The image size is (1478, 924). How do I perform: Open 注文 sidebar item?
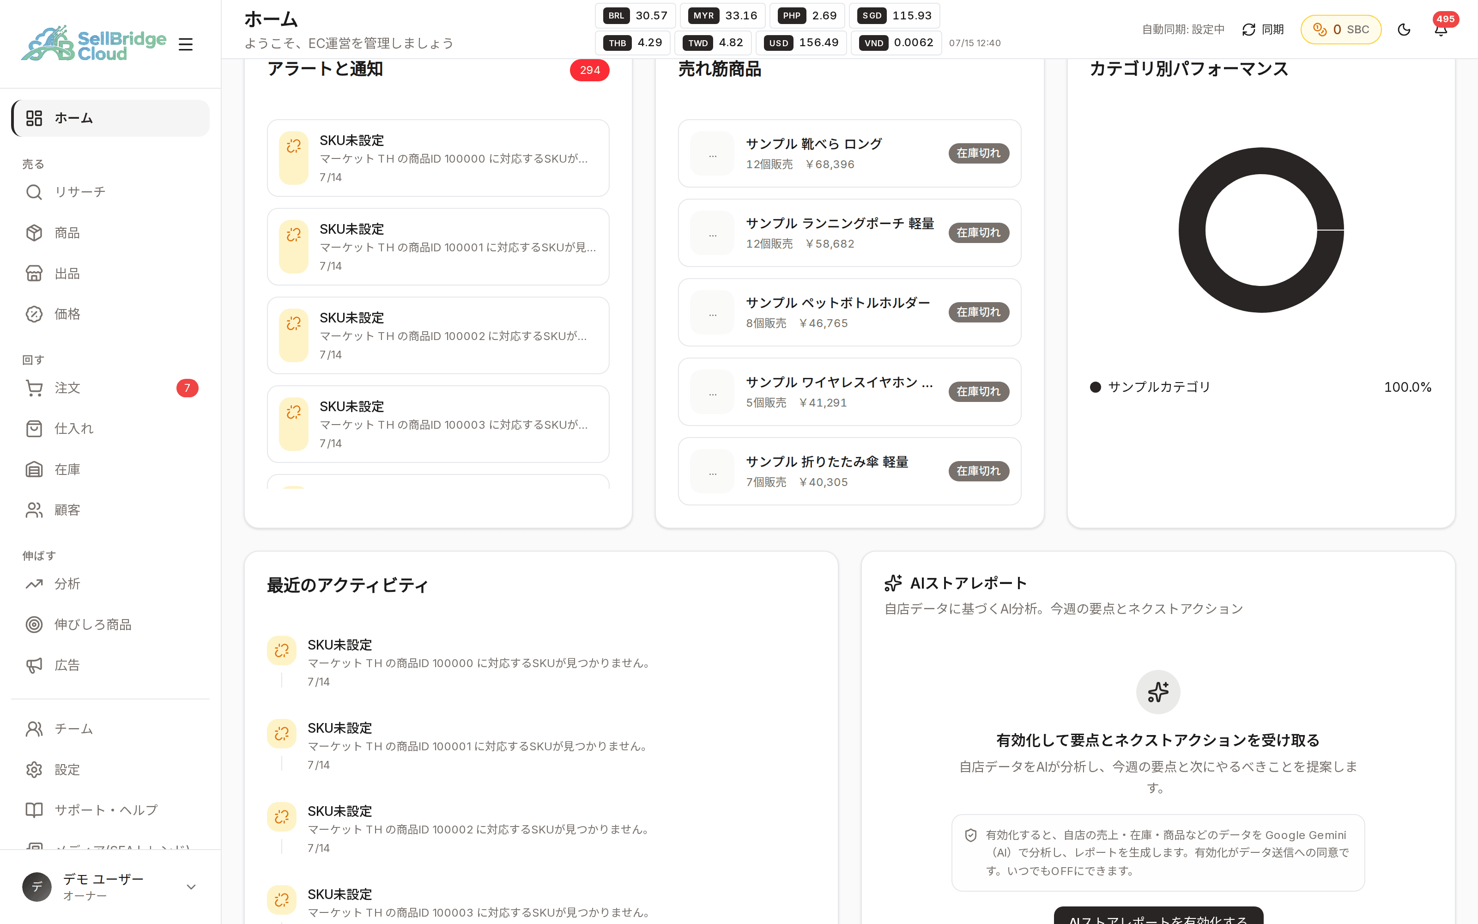(x=110, y=388)
